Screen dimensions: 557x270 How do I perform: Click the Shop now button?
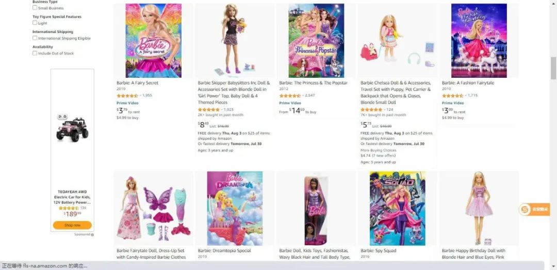(x=72, y=225)
